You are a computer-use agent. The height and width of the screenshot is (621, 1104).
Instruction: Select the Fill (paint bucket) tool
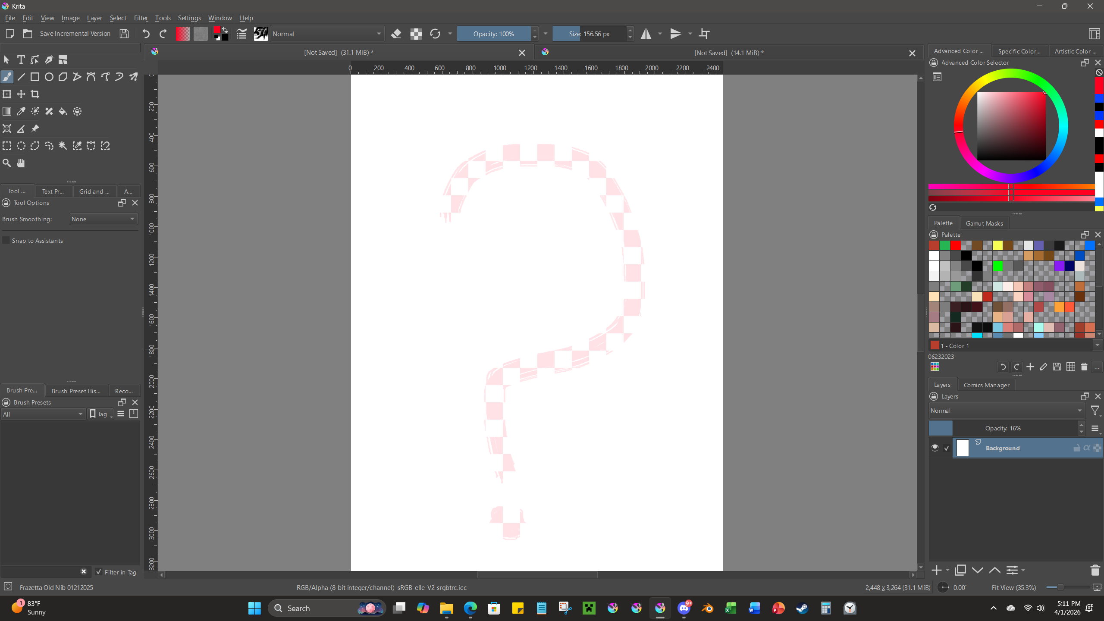(x=63, y=111)
